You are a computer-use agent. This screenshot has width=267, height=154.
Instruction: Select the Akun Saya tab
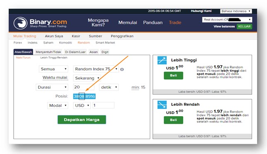pos(54,36)
